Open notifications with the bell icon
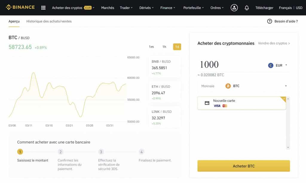 click(247, 7)
